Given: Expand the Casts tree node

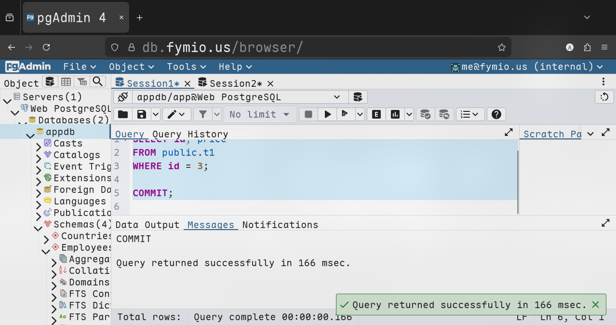Looking at the screenshot, I should [x=39, y=144].
